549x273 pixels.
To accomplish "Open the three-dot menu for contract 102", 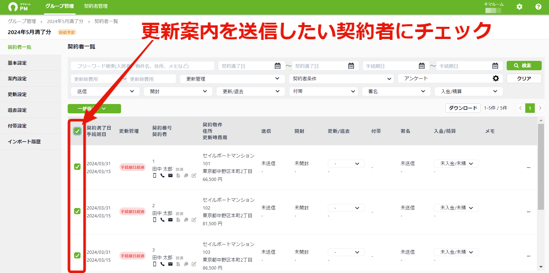I will [x=529, y=212].
